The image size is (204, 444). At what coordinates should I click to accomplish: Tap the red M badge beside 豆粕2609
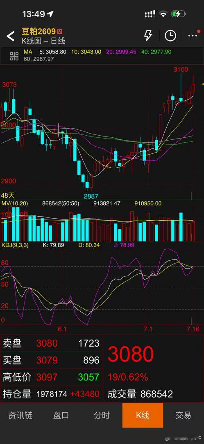59,31
